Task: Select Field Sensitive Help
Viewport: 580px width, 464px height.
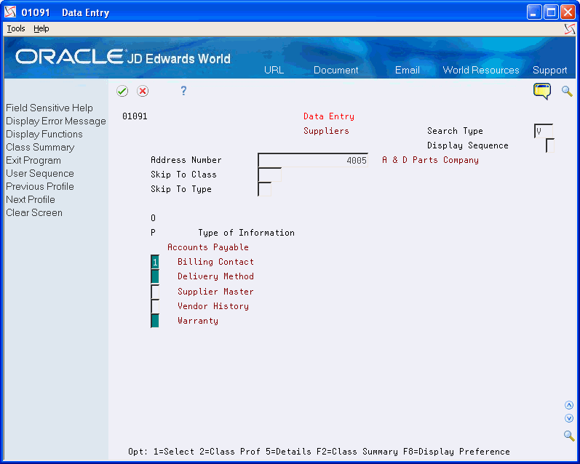Action: click(49, 108)
